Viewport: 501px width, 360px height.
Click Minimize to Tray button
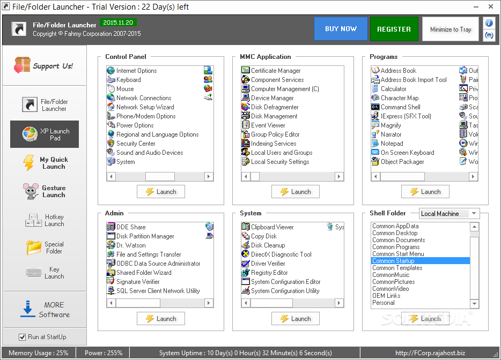tap(451, 29)
